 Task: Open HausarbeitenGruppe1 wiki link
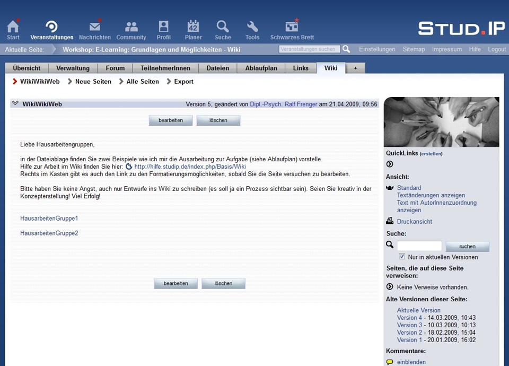pyautogui.click(x=49, y=219)
